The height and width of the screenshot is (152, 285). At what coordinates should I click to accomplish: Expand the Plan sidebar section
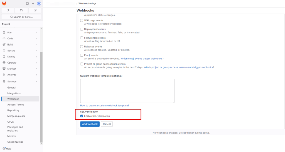[19, 32]
